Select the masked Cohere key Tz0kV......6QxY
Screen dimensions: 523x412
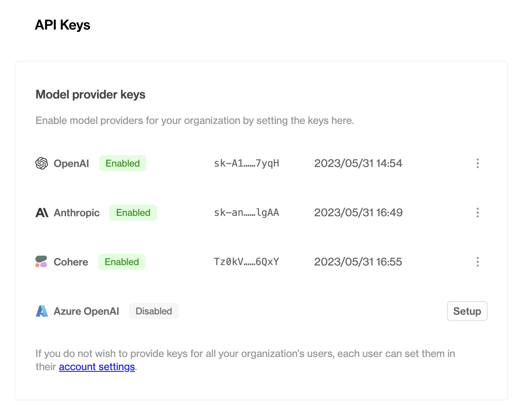tap(247, 262)
